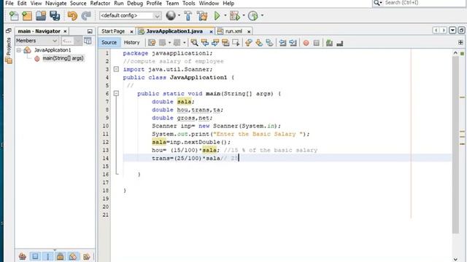Select main(String[] args) in Navigator

click(63, 58)
